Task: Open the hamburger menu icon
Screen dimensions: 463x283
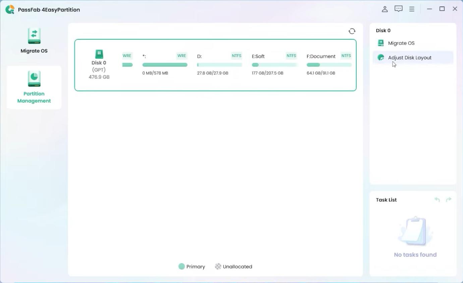Action: pyautogui.click(x=412, y=9)
